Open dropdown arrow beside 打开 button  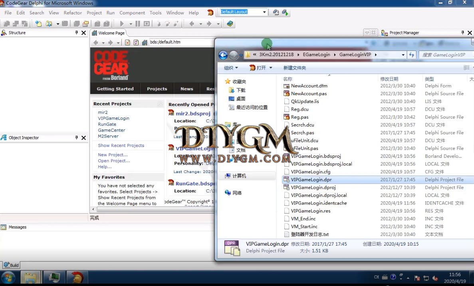tap(271, 68)
